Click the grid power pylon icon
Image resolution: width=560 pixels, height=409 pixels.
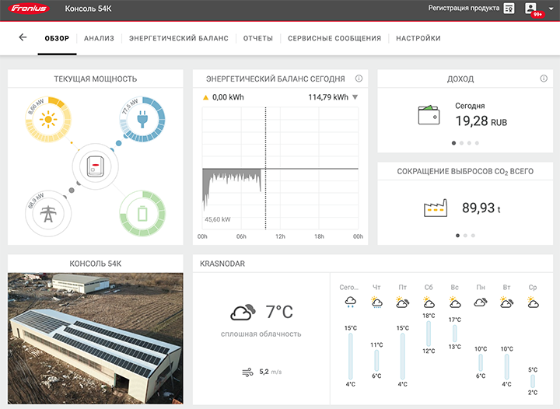pos(48,213)
